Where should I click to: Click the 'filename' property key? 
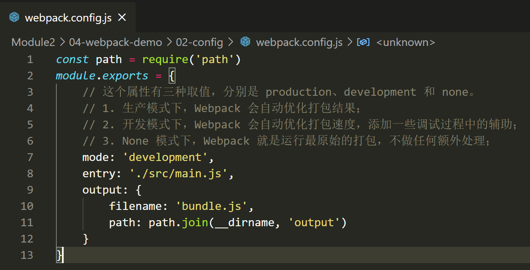(135, 206)
